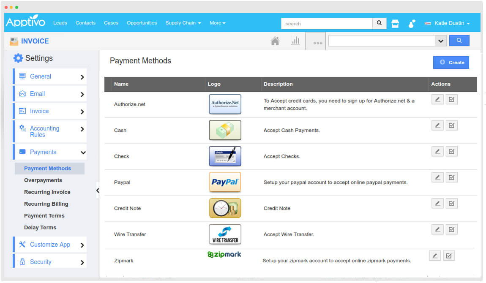Click the Create button
This screenshot has height=283, width=486.
451,62
